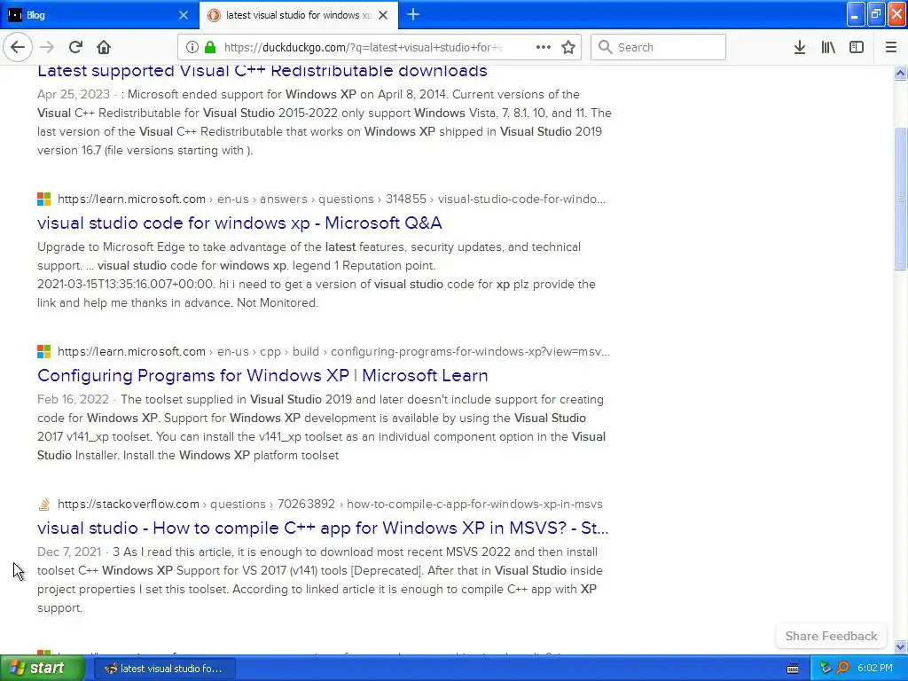
Task: Open the downloads panel
Action: [800, 48]
